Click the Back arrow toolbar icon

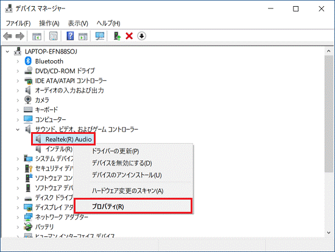coord(8,36)
